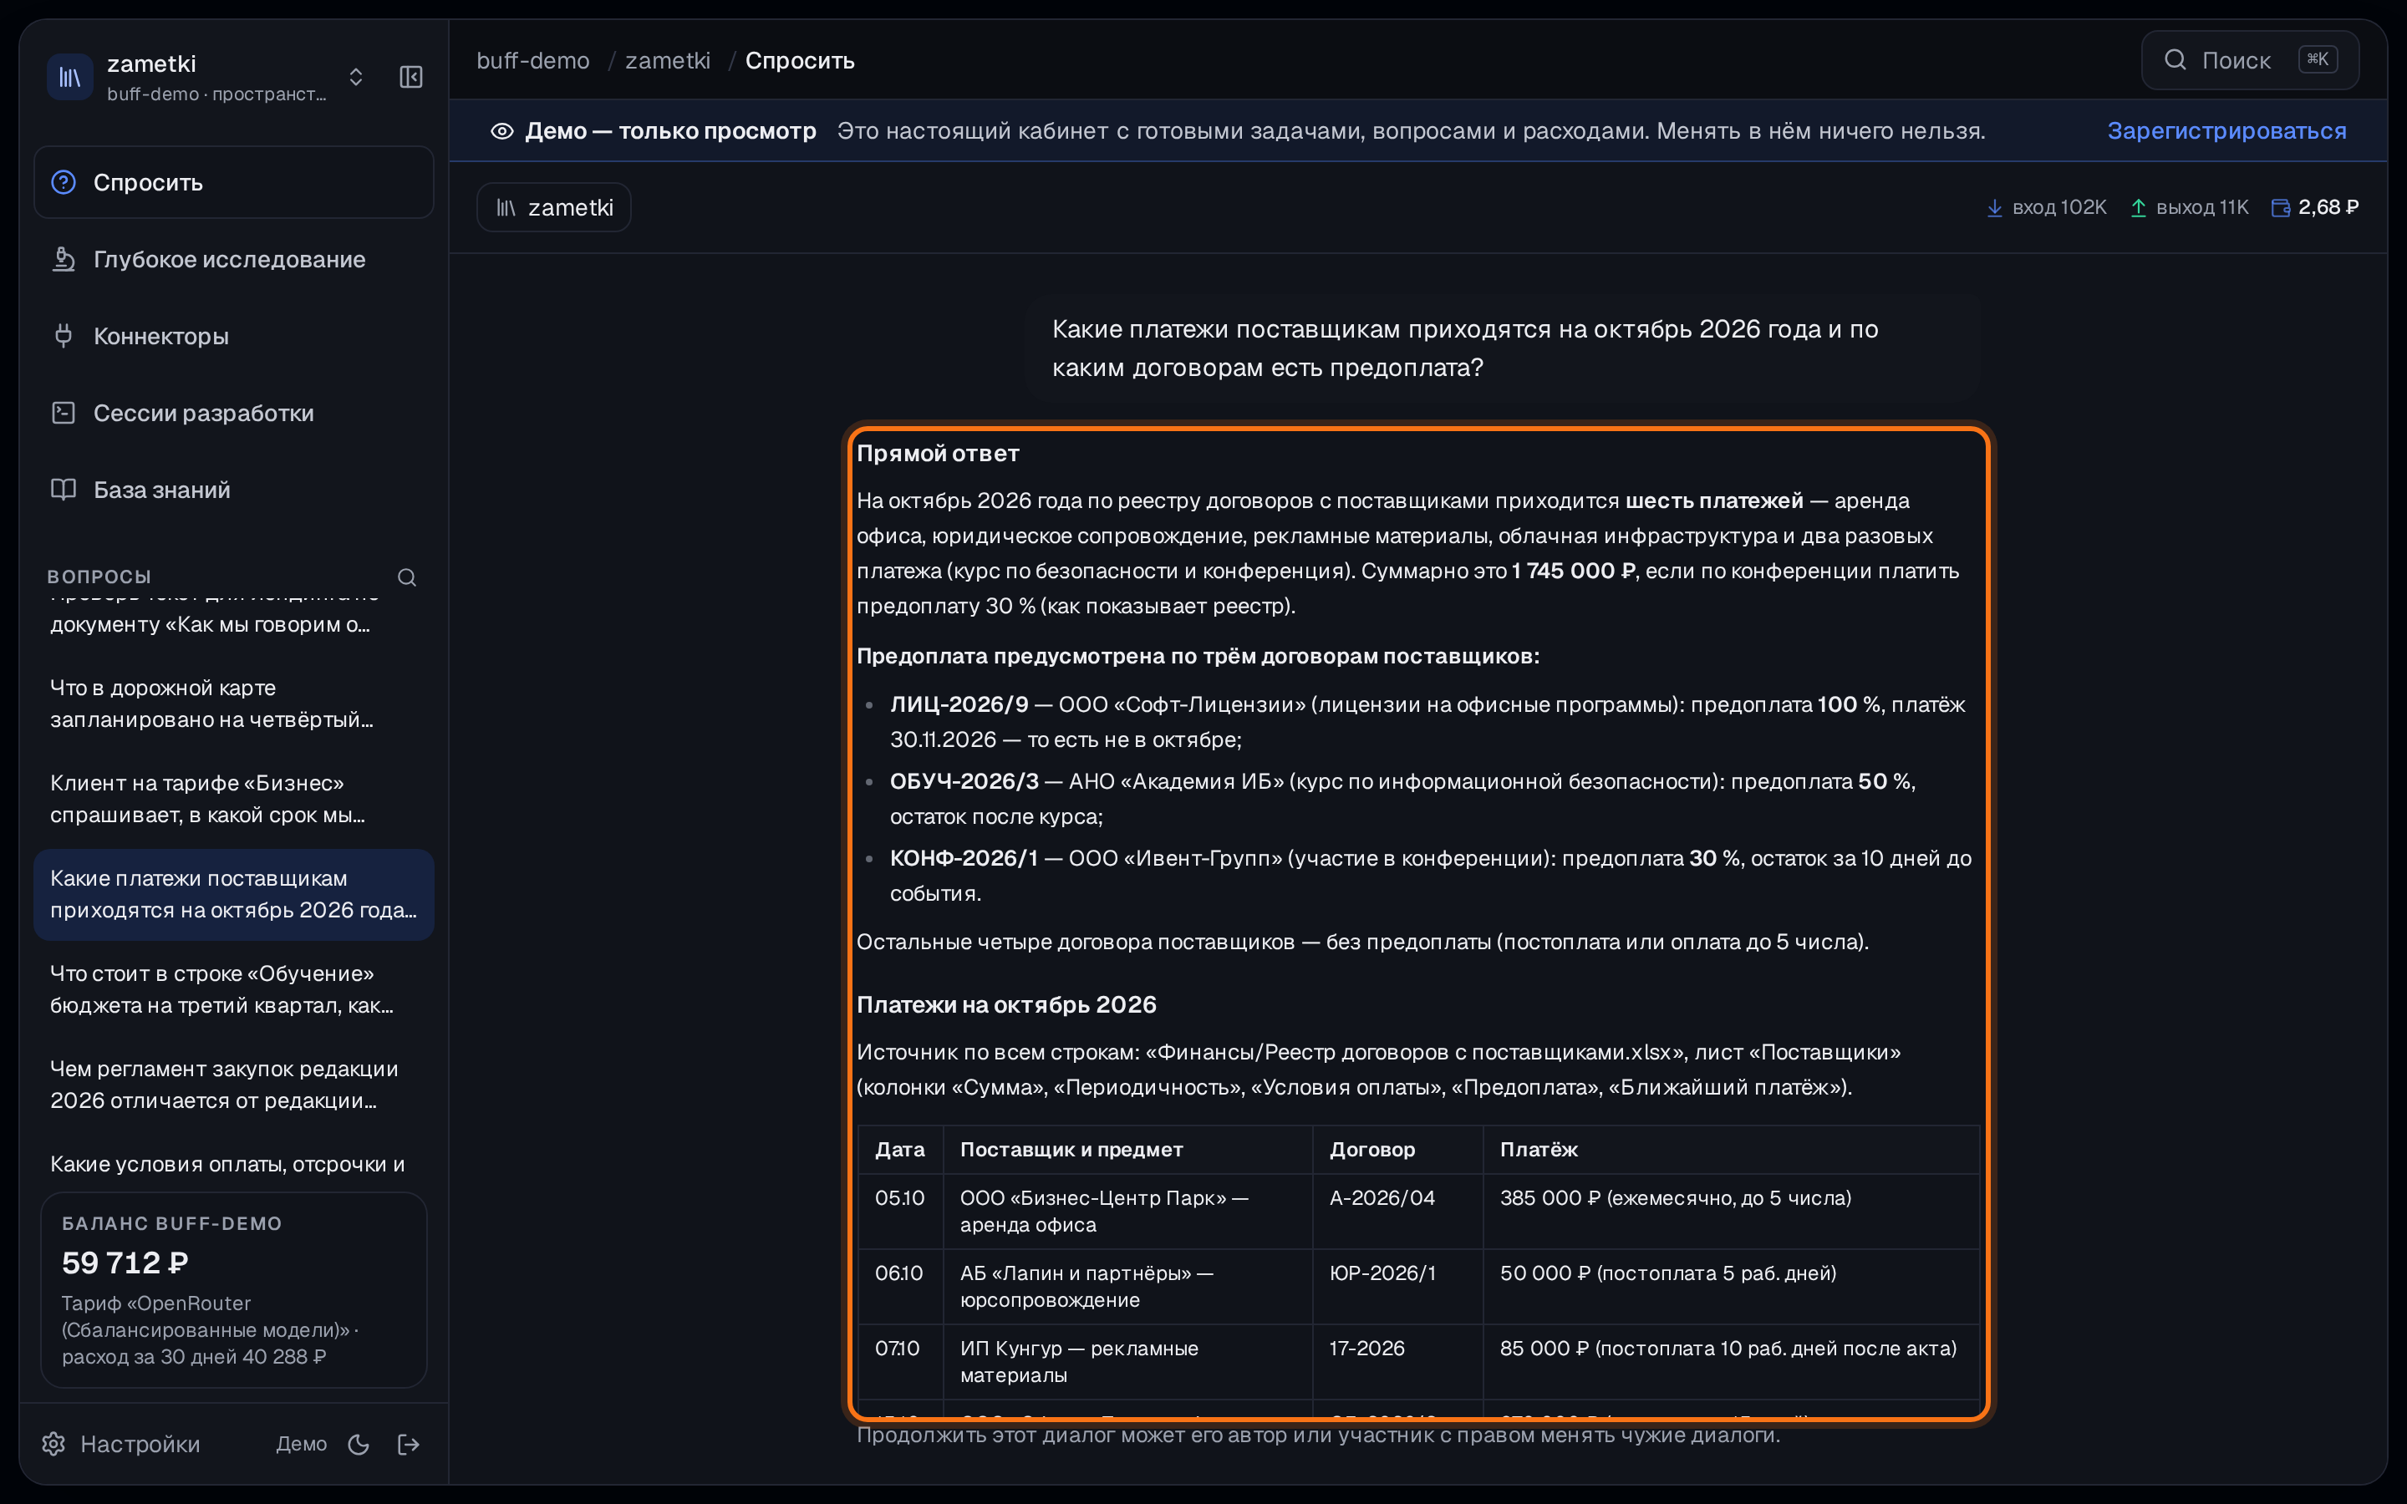The image size is (2407, 1504).
Task: Open Глубокое исследование section
Action: click(234, 259)
